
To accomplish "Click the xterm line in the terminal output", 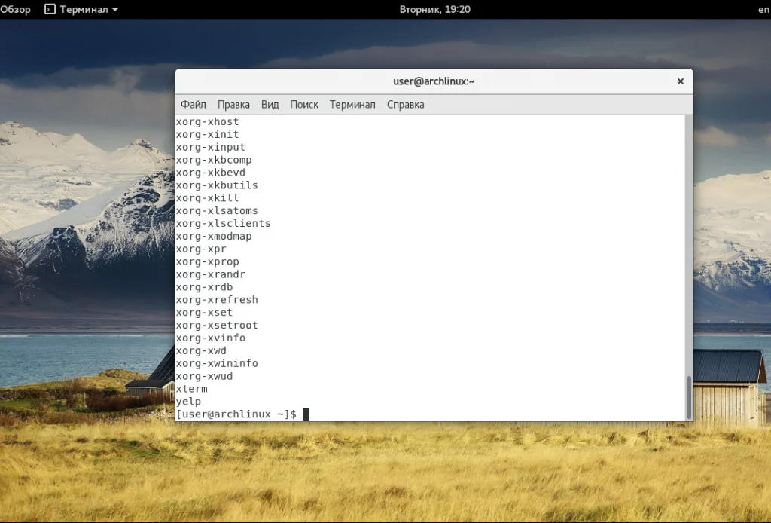I will 191,389.
